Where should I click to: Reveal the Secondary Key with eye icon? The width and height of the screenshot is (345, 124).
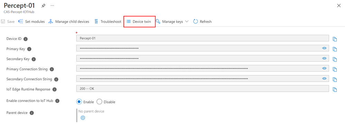[x=324, y=58]
